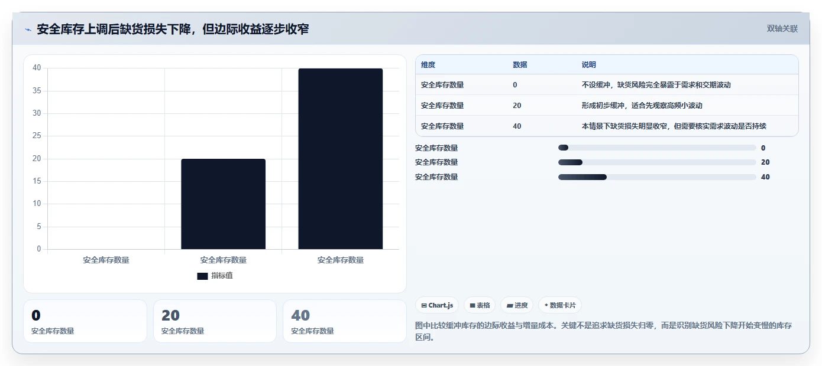The height and width of the screenshot is (366, 822).
Task: Click the progress bar labeled value 40
Action: [x=657, y=177]
